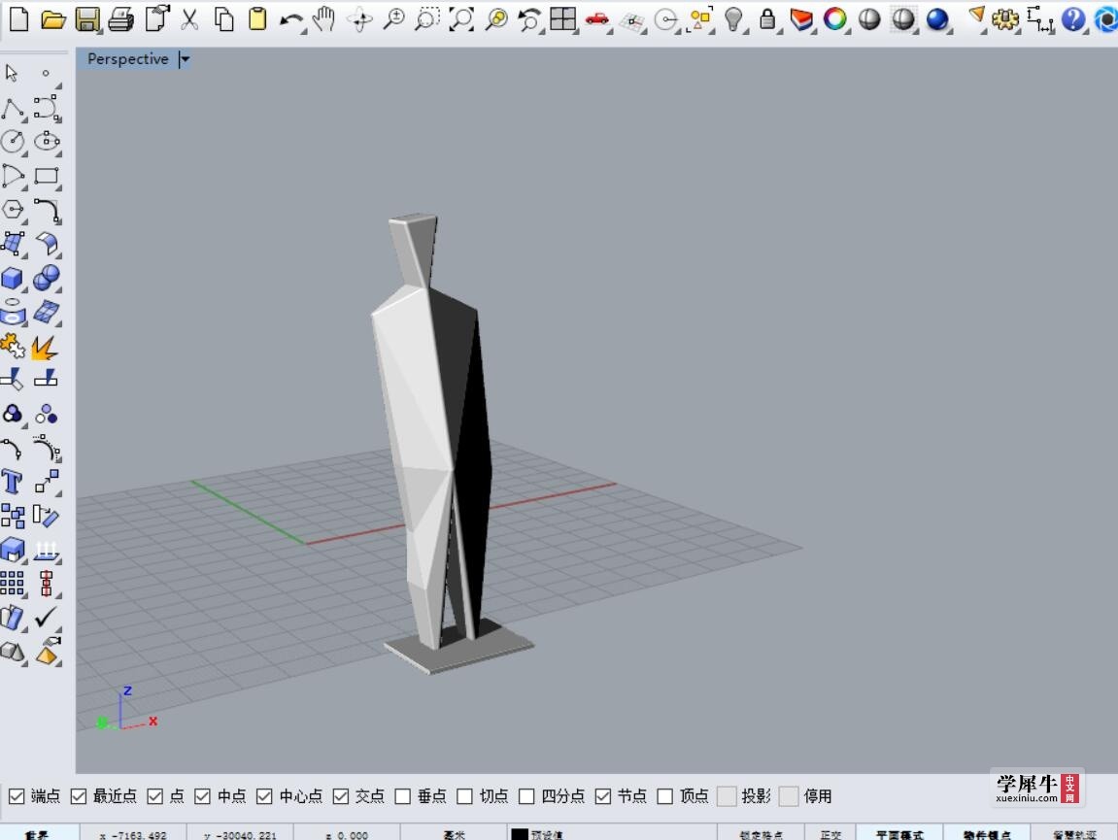The image size is (1118, 840).
Task: Open a file with the folder icon
Action: 53,18
